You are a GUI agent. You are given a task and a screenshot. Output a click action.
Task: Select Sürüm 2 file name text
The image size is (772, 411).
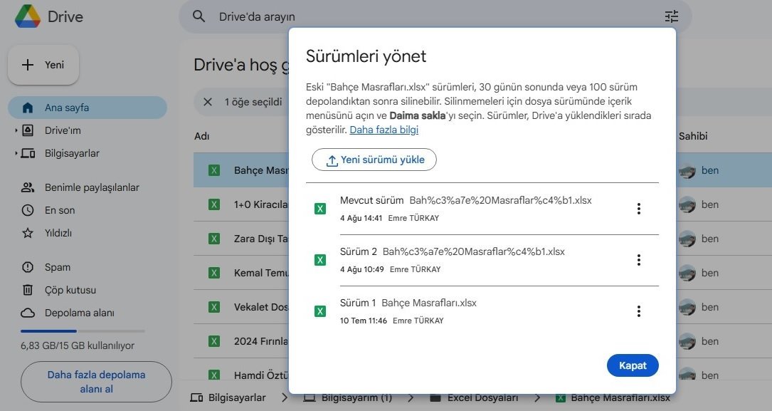(474, 252)
